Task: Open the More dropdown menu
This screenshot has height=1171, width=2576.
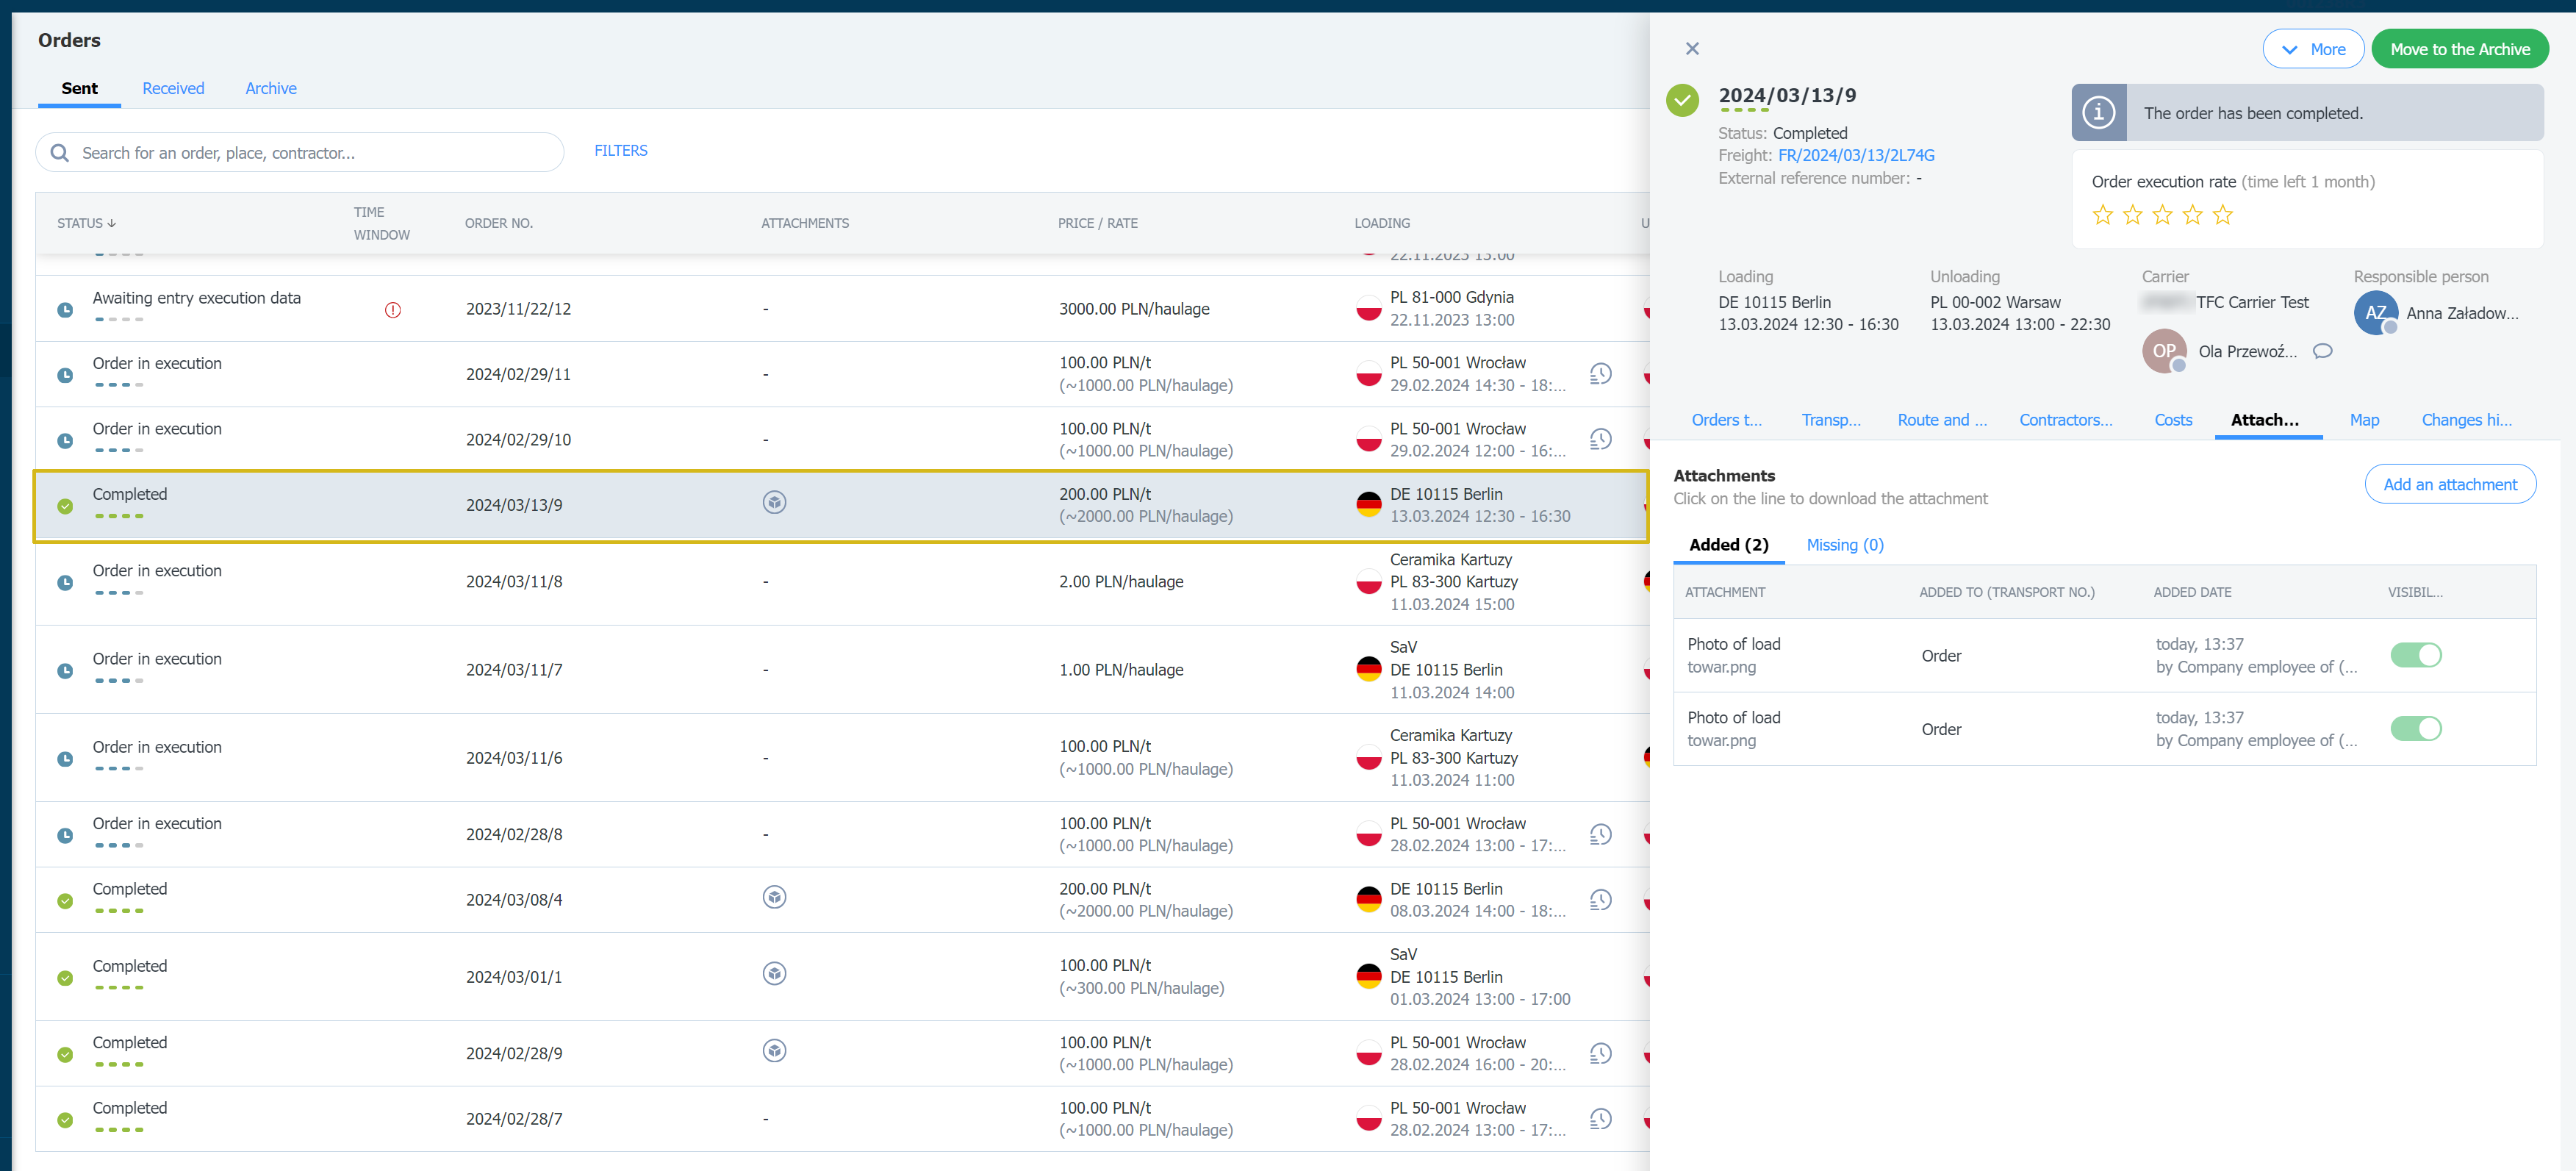Action: (2313, 49)
